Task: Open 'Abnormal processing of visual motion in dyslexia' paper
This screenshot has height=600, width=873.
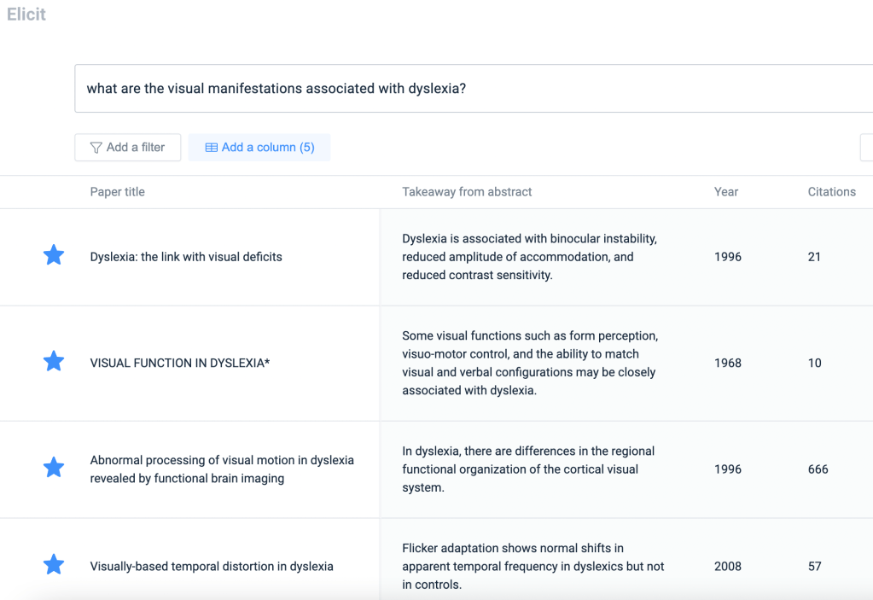Action: click(x=222, y=469)
